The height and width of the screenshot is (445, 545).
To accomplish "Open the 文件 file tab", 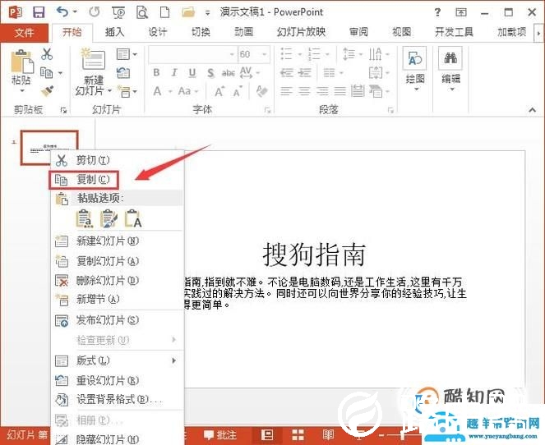I will pyautogui.click(x=24, y=33).
